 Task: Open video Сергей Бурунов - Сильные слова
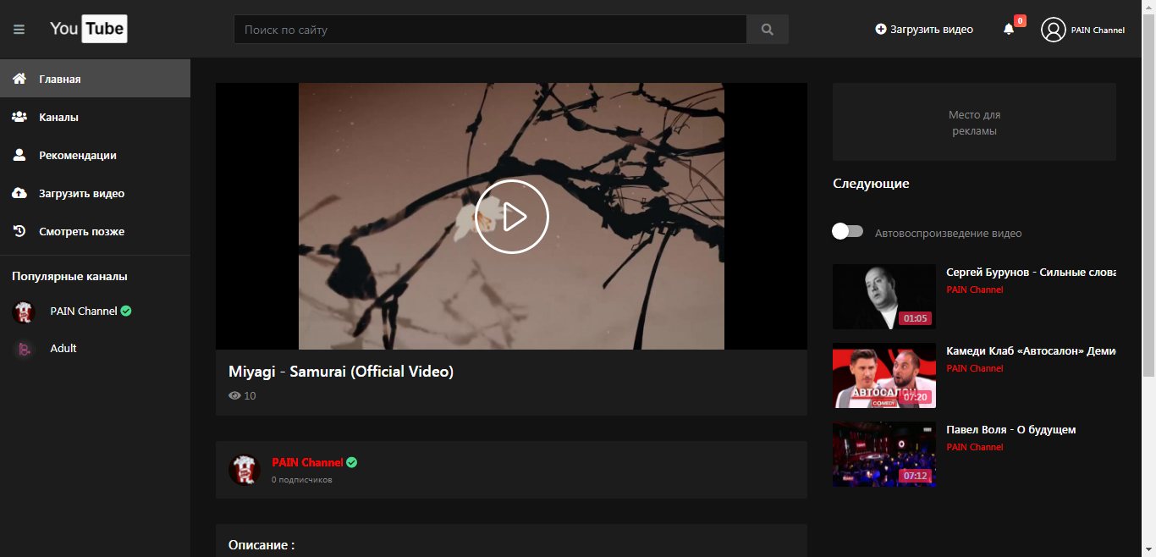pyautogui.click(x=1031, y=273)
